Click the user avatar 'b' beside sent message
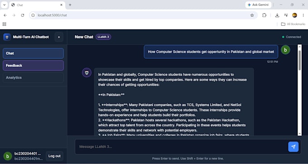Image resolution: width=308 pixels, height=164 pixels. pyautogui.click(x=285, y=50)
